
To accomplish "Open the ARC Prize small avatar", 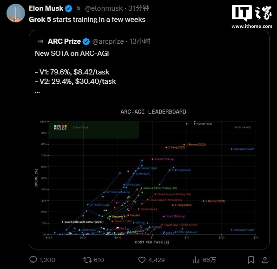I will point(40,41).
